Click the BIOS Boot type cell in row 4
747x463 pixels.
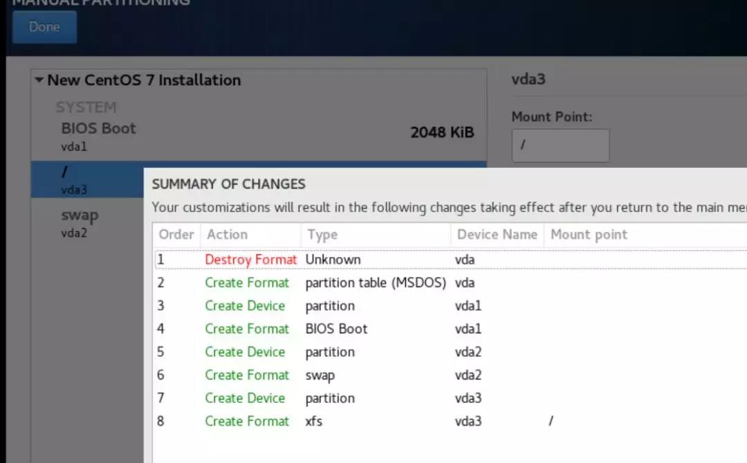tap(336, 329)
